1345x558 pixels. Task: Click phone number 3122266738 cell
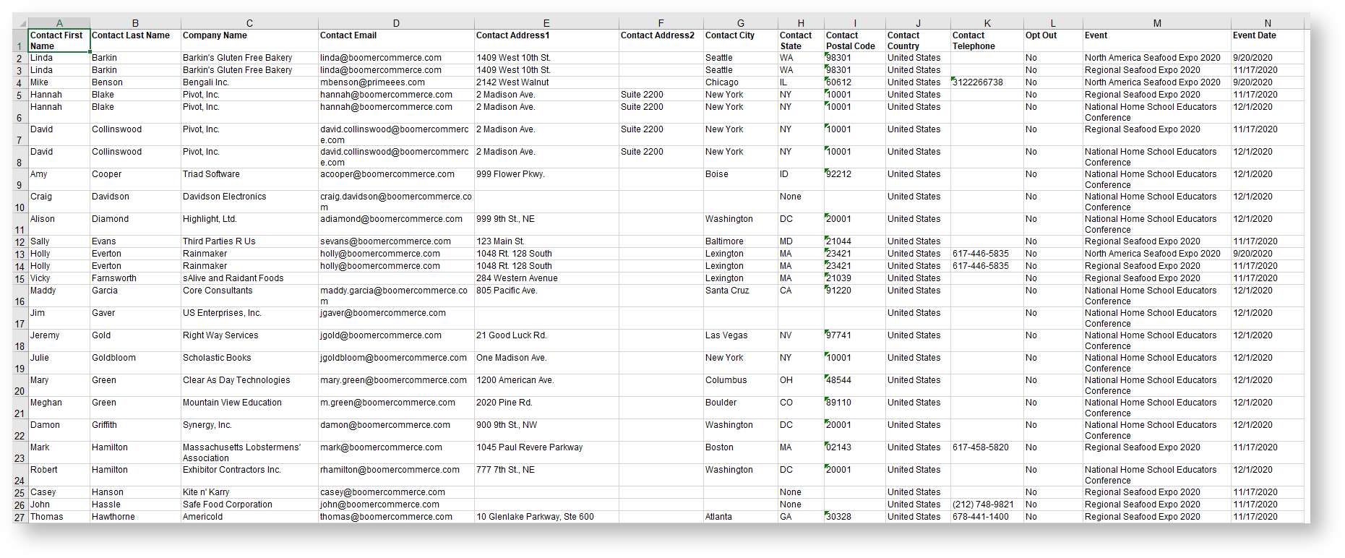pos(986,82)
